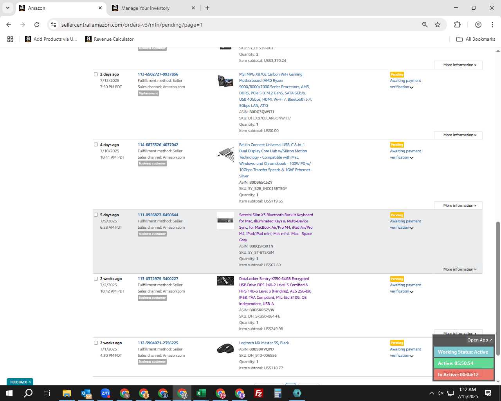Open FileZilla from the taskbar

[259, 393]
